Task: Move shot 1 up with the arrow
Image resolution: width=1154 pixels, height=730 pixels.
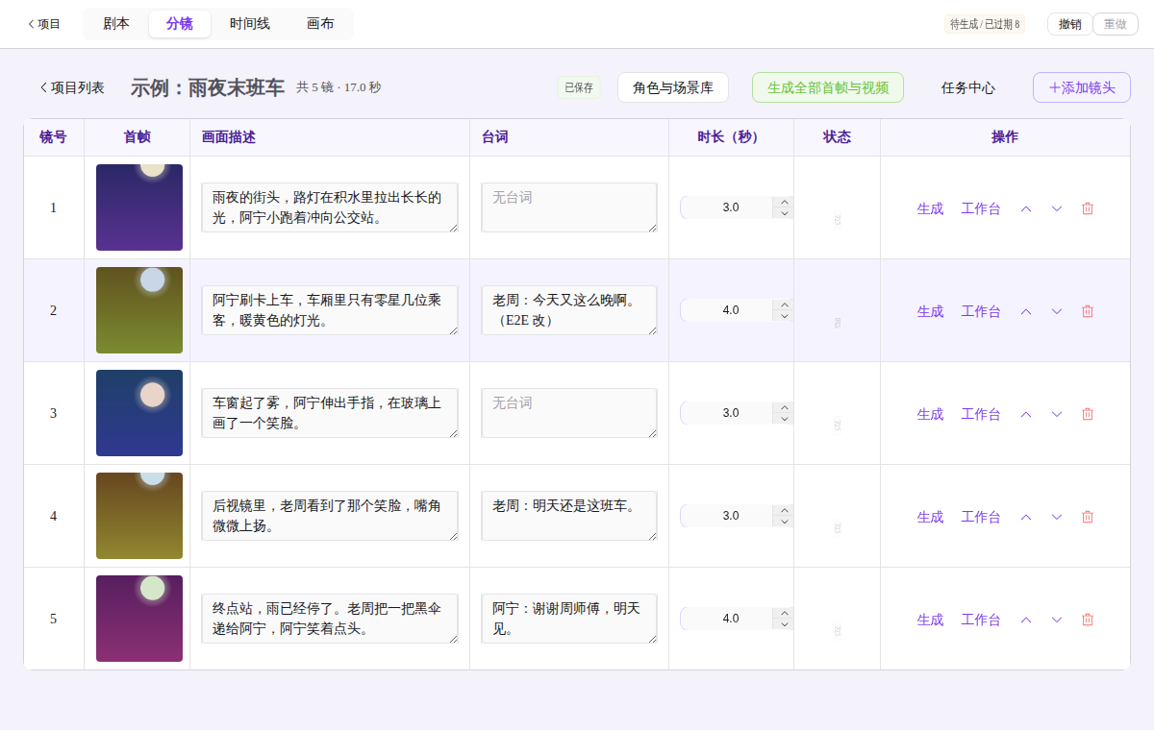Action: point(1026,208)
